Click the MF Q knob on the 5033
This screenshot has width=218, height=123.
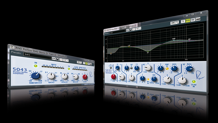(x=142, y=78)
